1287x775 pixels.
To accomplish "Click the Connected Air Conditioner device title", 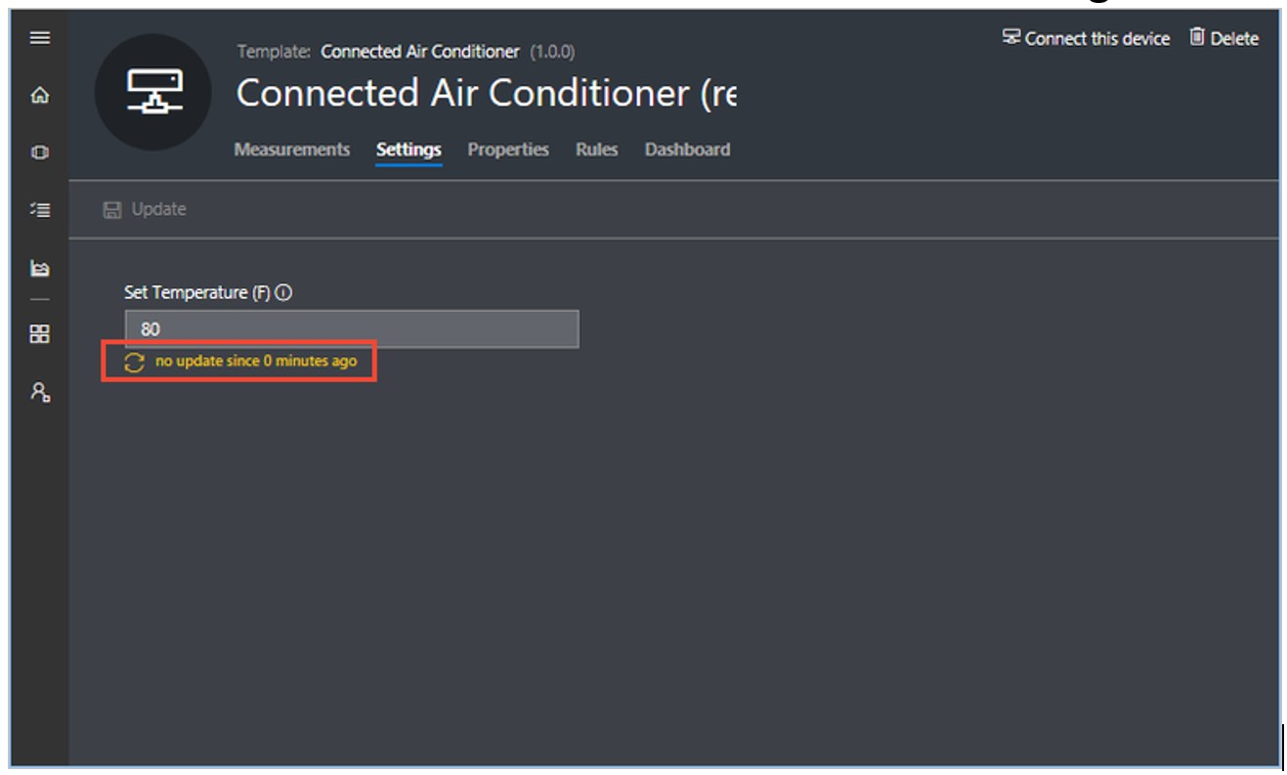I will click(486, 93).
